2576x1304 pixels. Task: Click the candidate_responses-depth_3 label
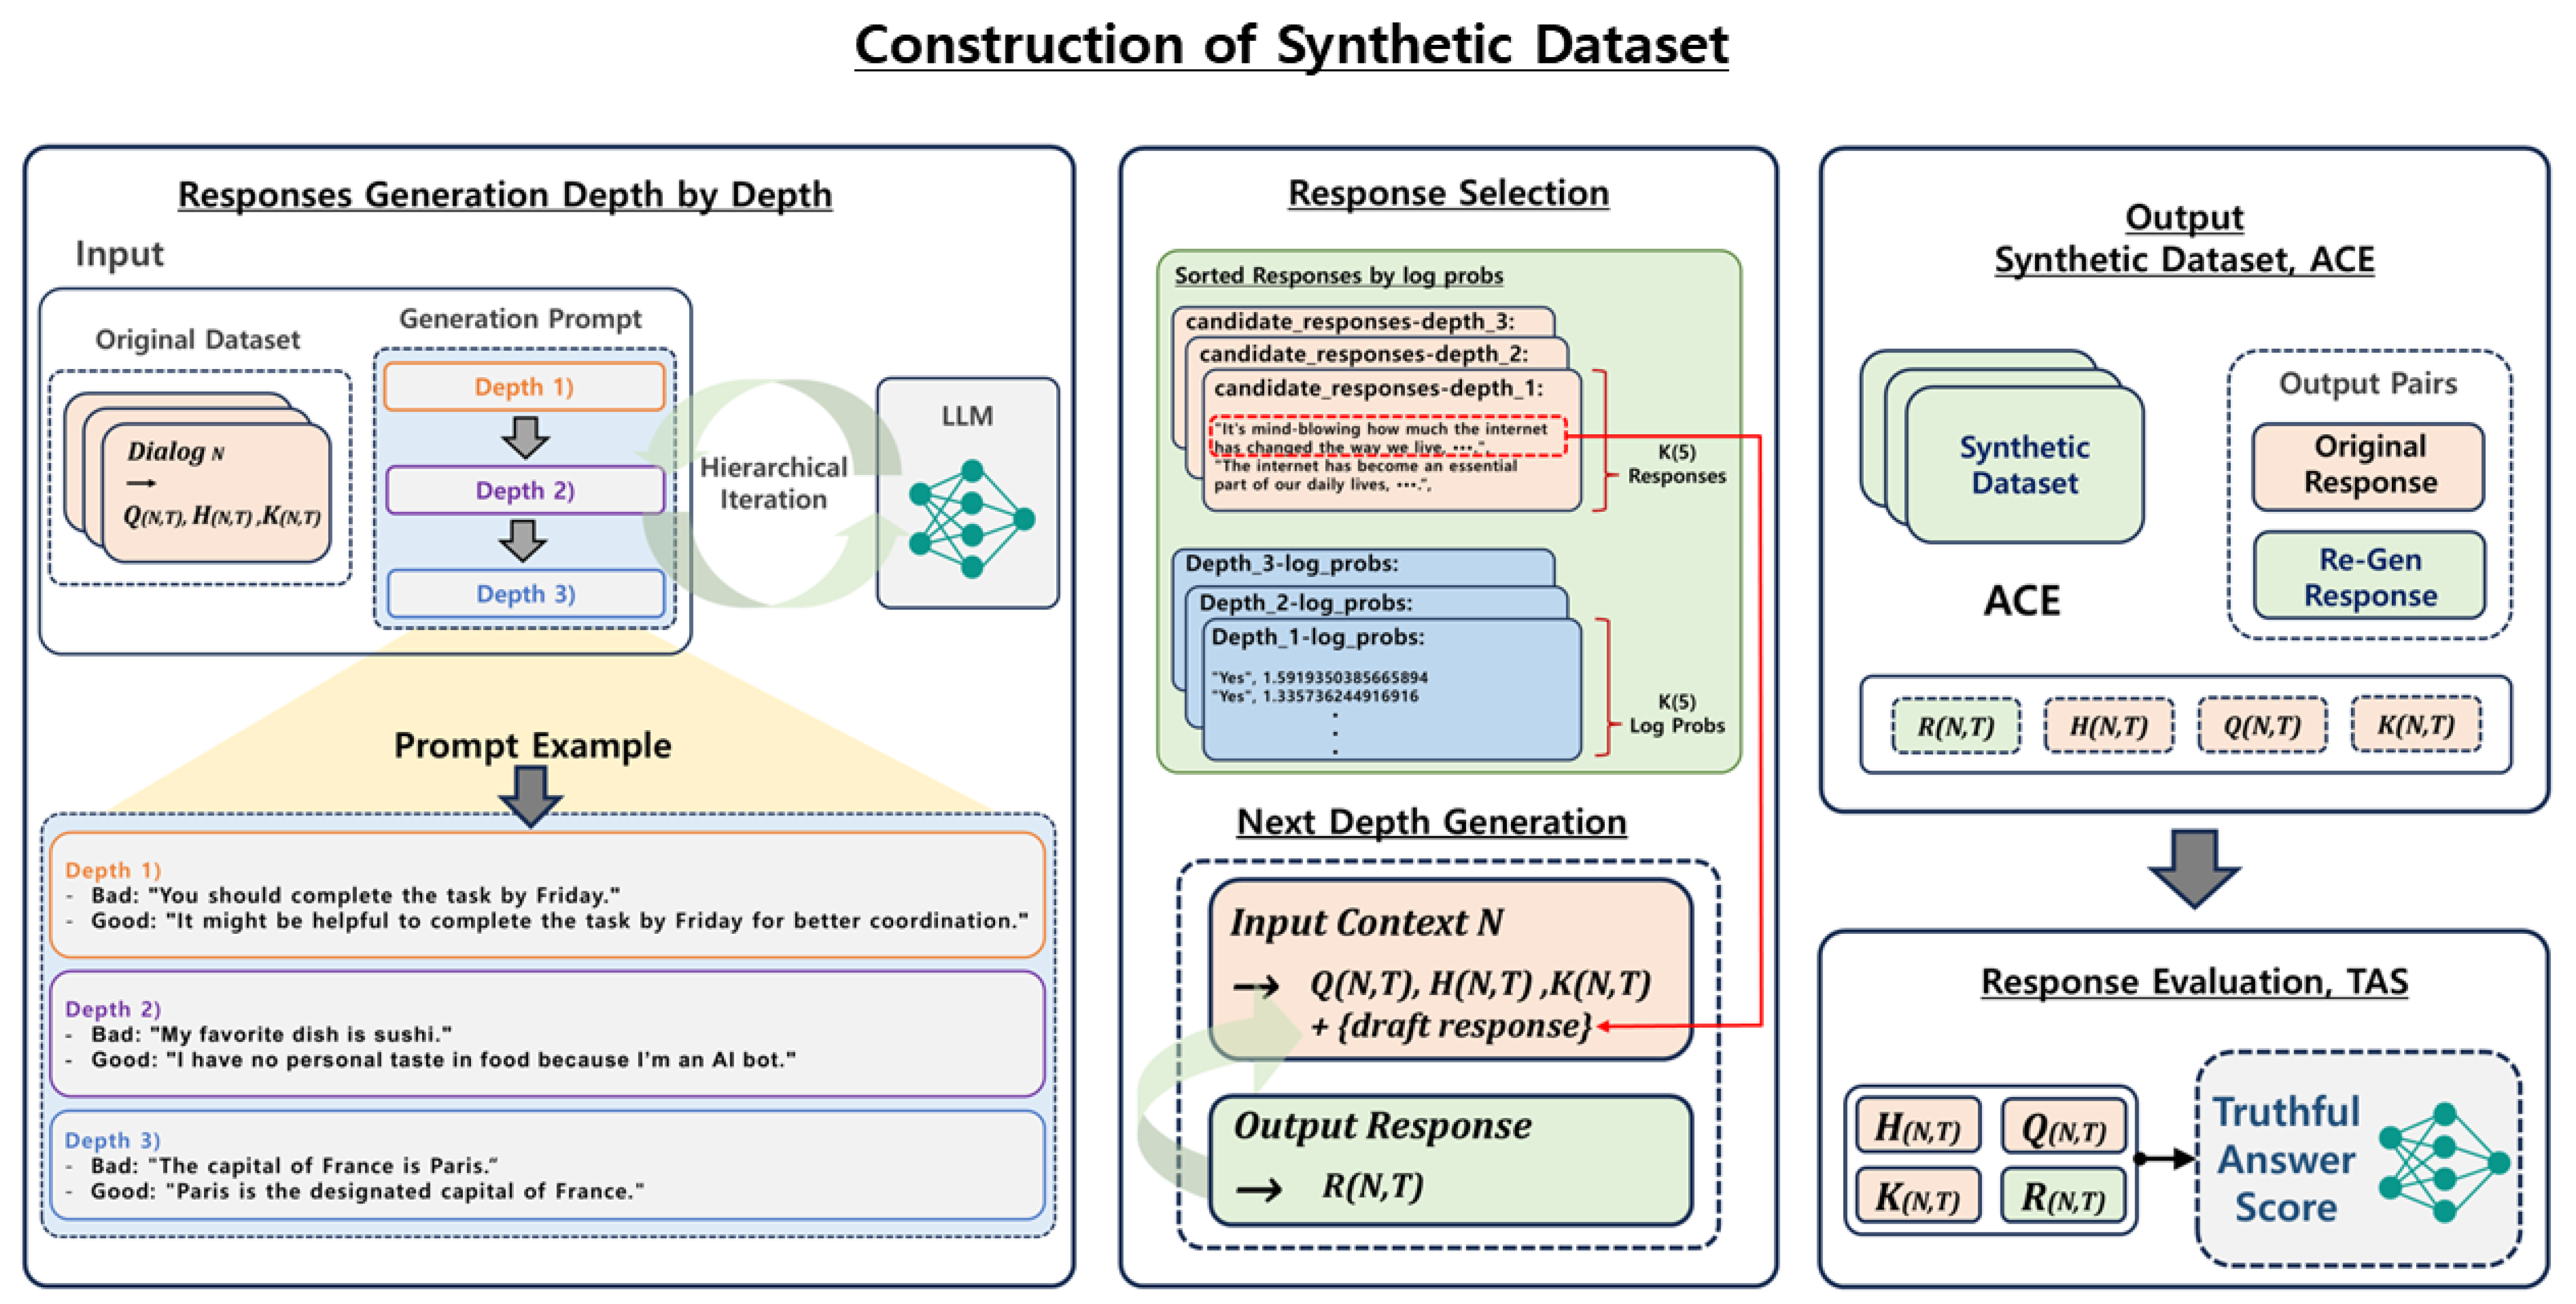click(x=1350, y=321)
